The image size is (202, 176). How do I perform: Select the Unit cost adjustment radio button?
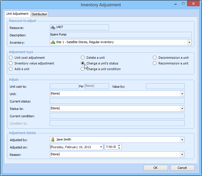coord(11,58)
